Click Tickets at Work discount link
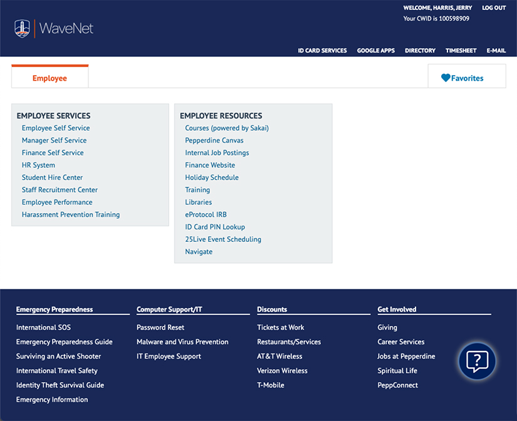Image resolution: width=517 pixels, height=421 pixels. pyautogui.click(x=281, y=328)
